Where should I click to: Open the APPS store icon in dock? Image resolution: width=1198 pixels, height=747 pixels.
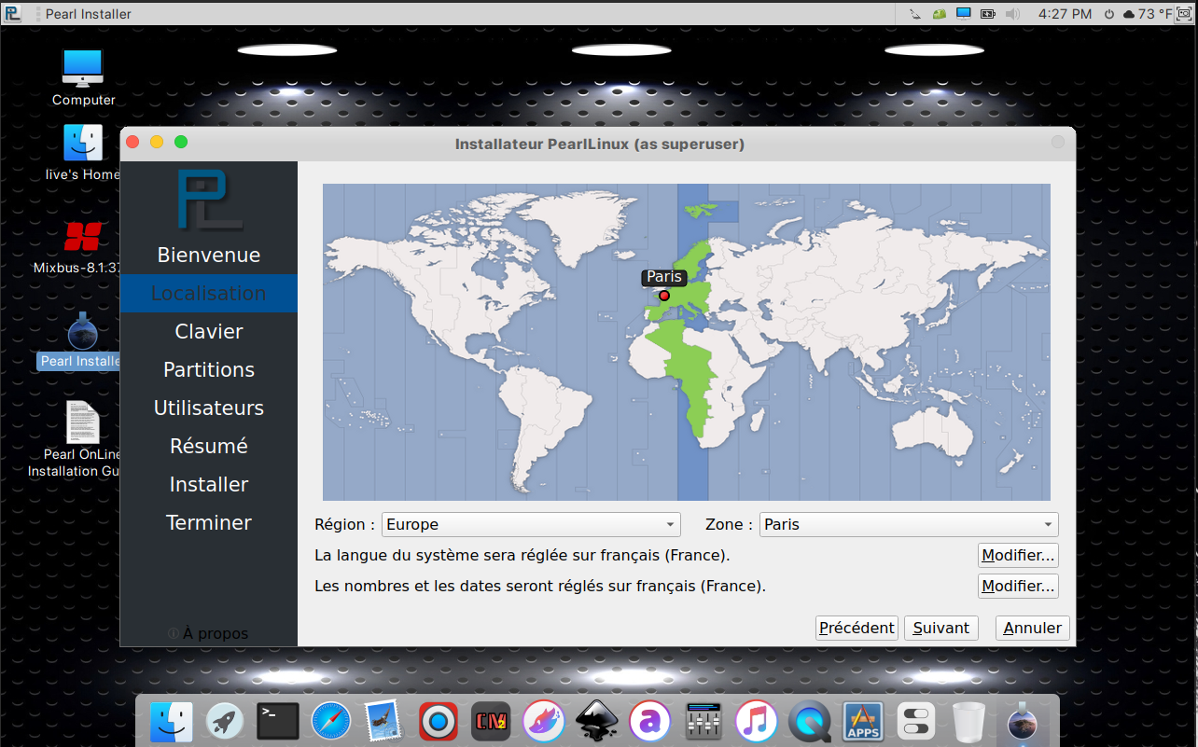(863, 721)
